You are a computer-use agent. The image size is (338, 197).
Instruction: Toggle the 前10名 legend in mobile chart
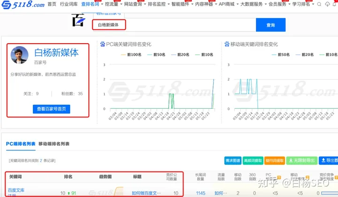(x=328, y=55)
